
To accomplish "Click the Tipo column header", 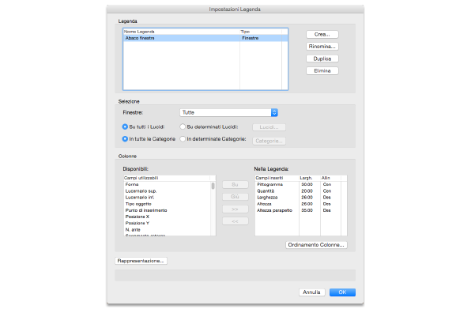I will point(260,32).
